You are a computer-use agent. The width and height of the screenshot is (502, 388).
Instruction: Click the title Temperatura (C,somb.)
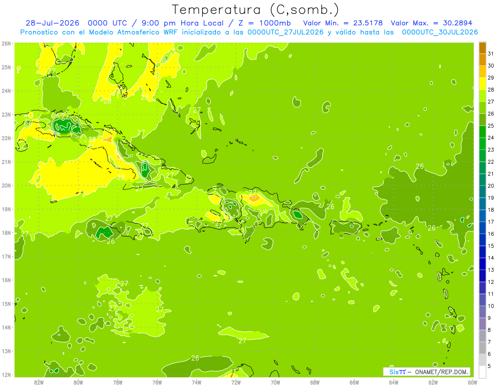(255, 10)
